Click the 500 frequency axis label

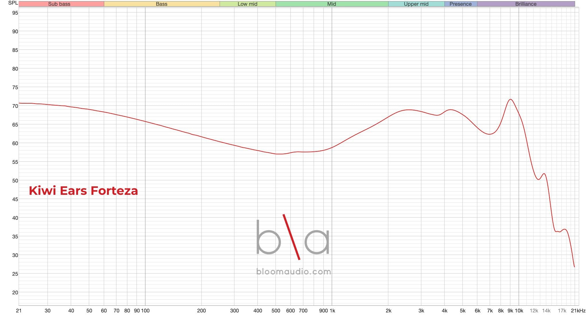click(x=276, y=311)
